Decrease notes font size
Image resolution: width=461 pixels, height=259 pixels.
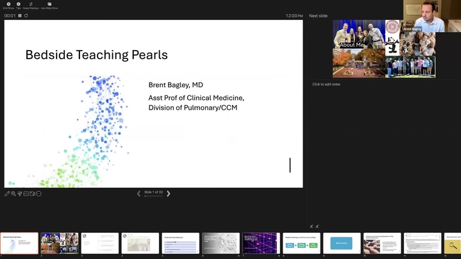point(317,226)
